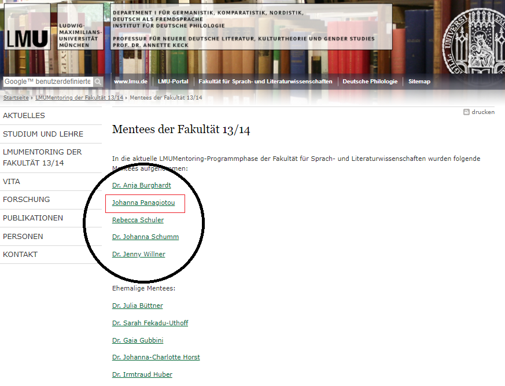The width and height of the screenshot is (505, 386).
Task: Click the search magnifier icon
Action: (x=98, y=82)
